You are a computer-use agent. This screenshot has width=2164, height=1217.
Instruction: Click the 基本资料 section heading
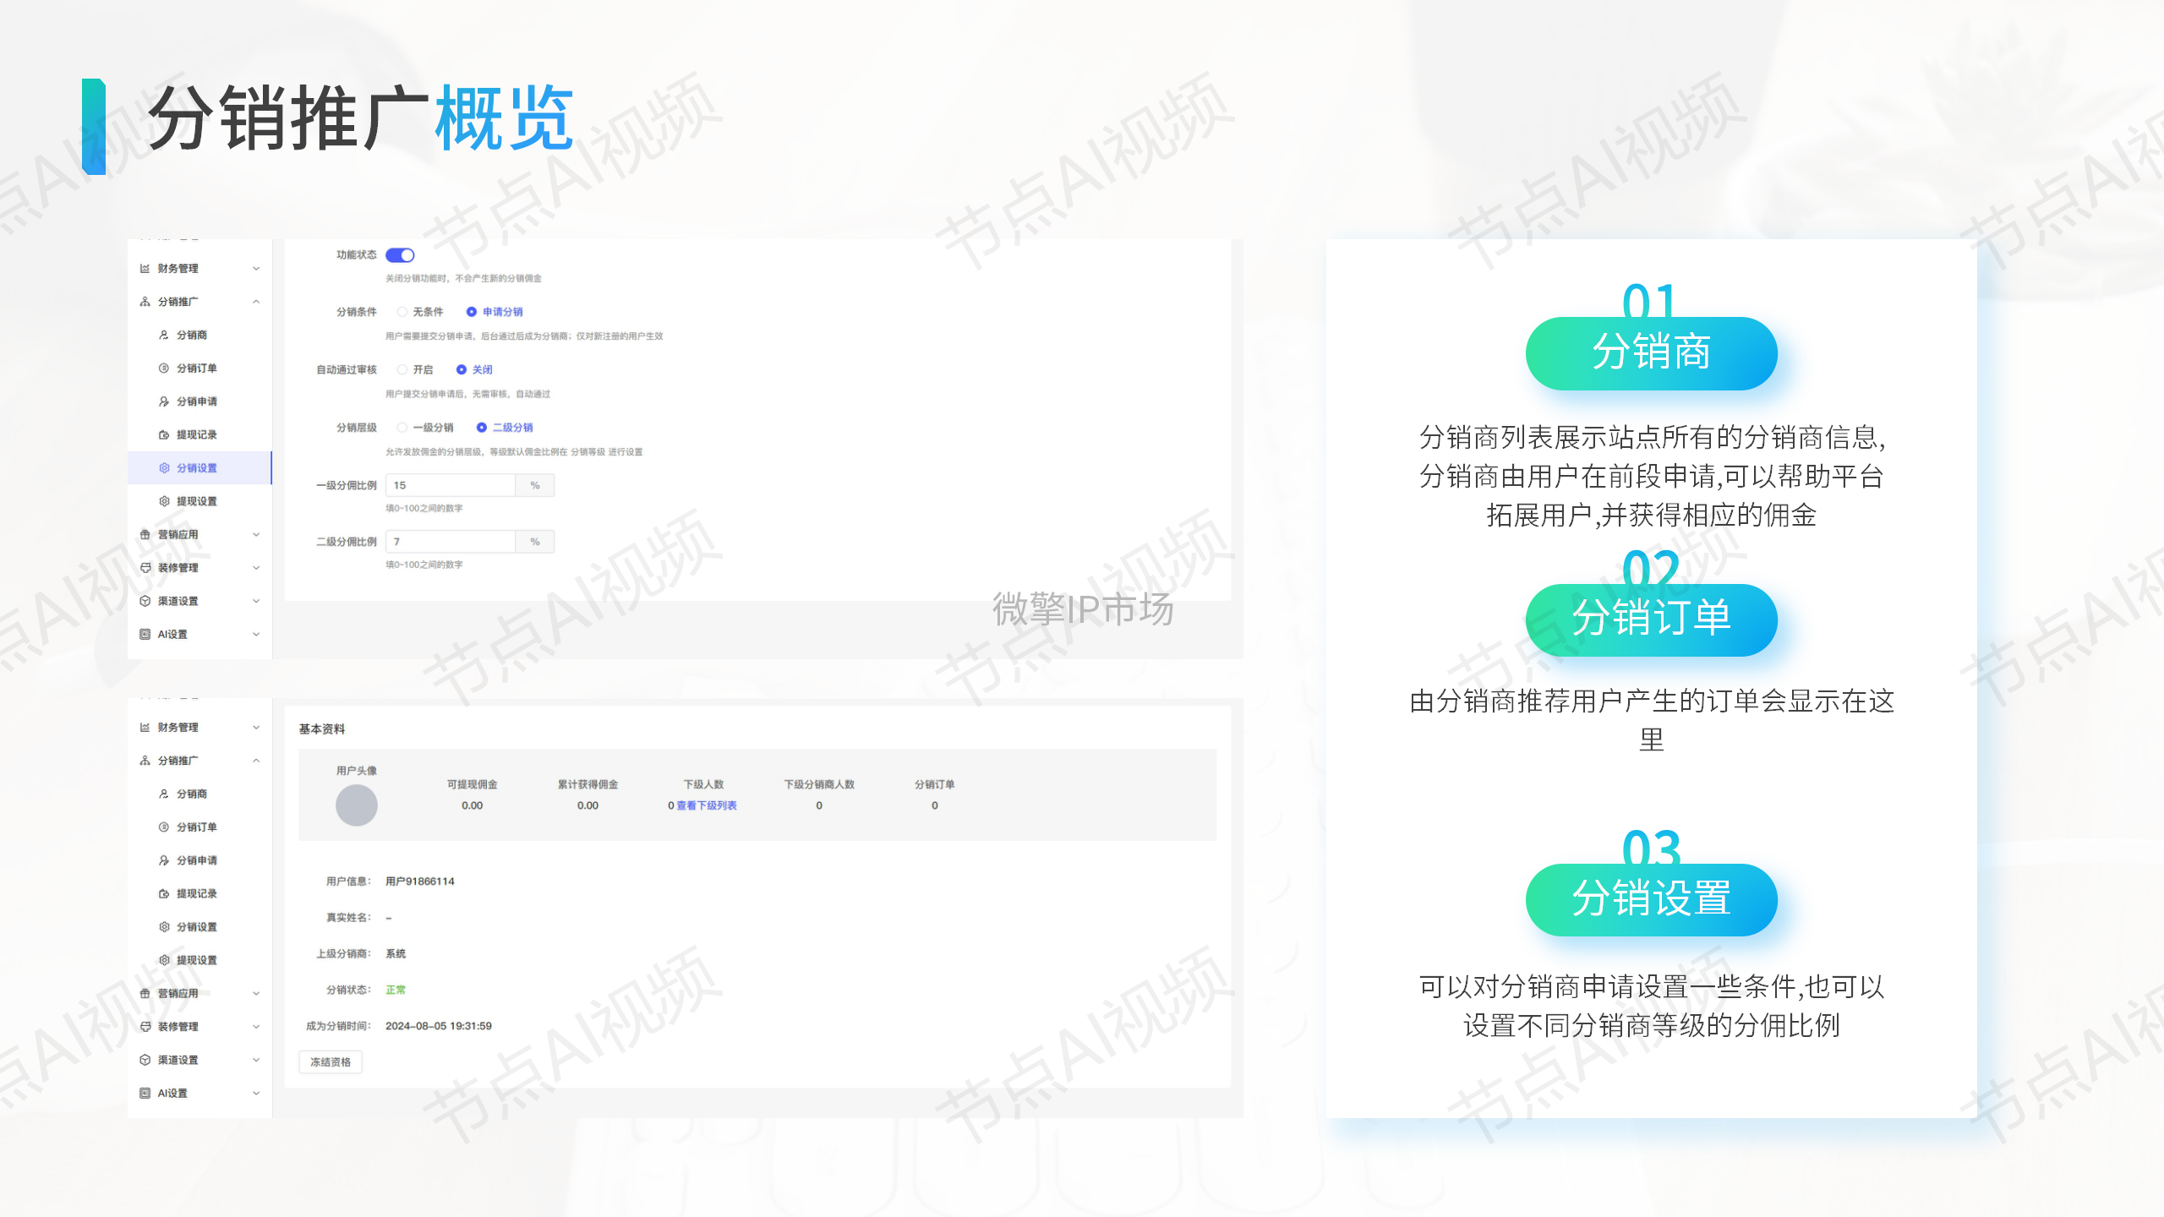click(322, 729)
